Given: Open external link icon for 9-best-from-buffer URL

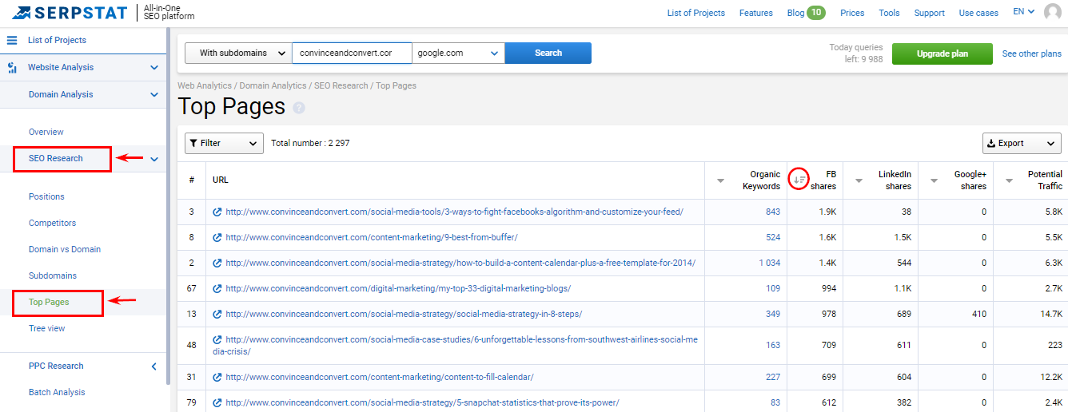Looking at the screenshot, I should click(x=217, y=238).
